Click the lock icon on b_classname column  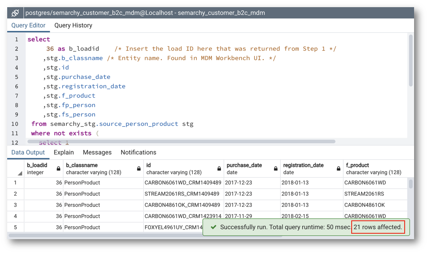[x=139, y=169]
